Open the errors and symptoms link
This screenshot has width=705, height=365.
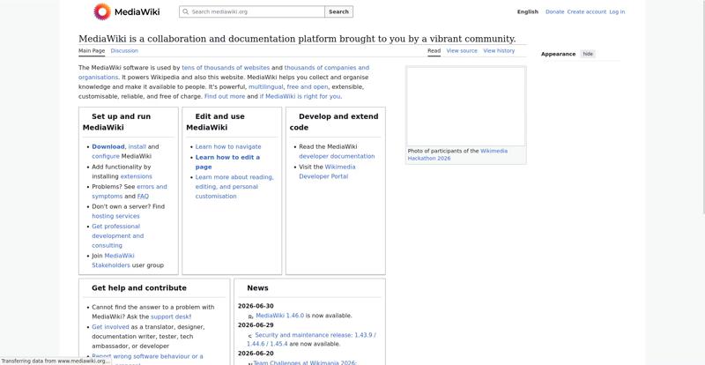[x=129, y=191]
